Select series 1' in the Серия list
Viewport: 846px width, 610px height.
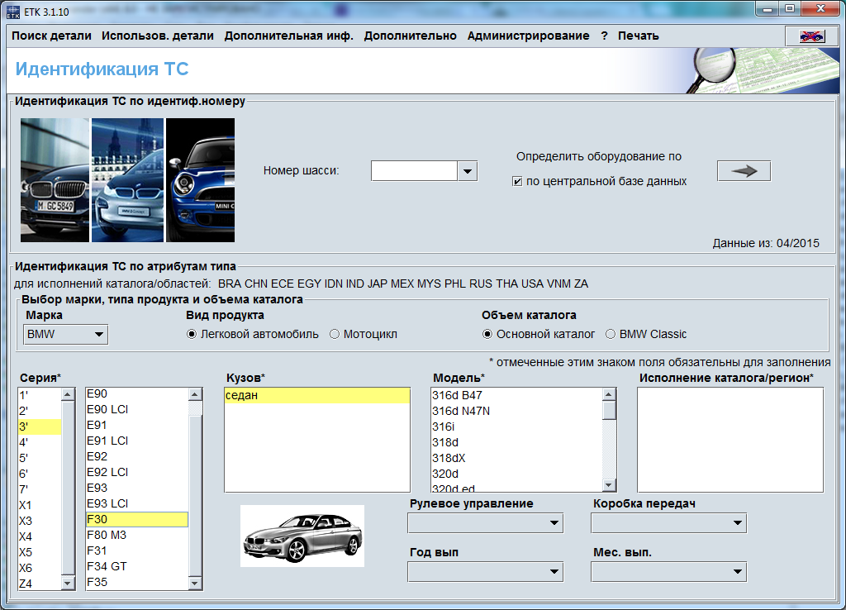(x=40, y=395)
